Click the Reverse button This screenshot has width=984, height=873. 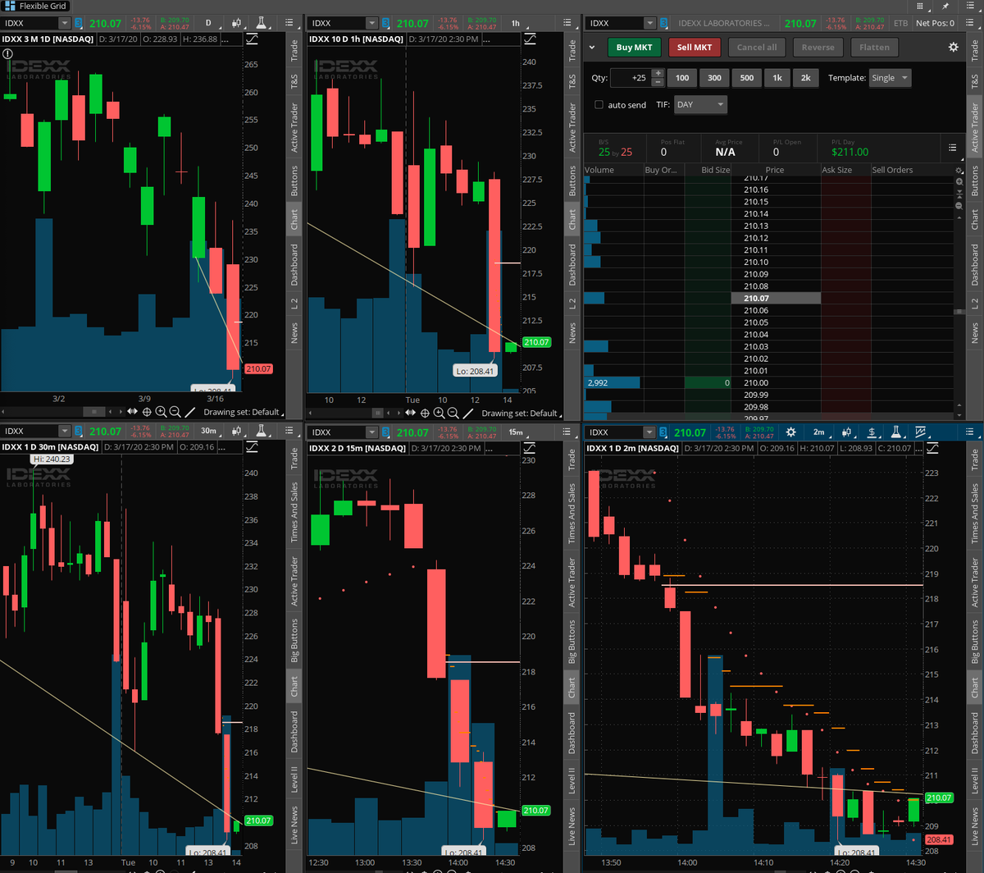click(x=818, y=48)
